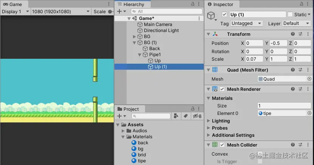Image resolution: width=314 pixels, height=165 pixels.
Task: Select the Inspector tab
Action: 222,4
